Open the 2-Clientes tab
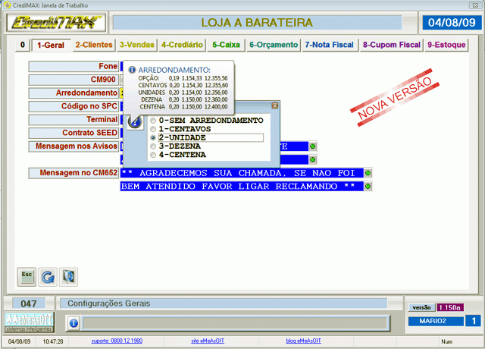485x349 pixels. tap(94, 46)
